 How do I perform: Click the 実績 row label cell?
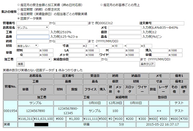pyautogui.click(x=11, y=124)
